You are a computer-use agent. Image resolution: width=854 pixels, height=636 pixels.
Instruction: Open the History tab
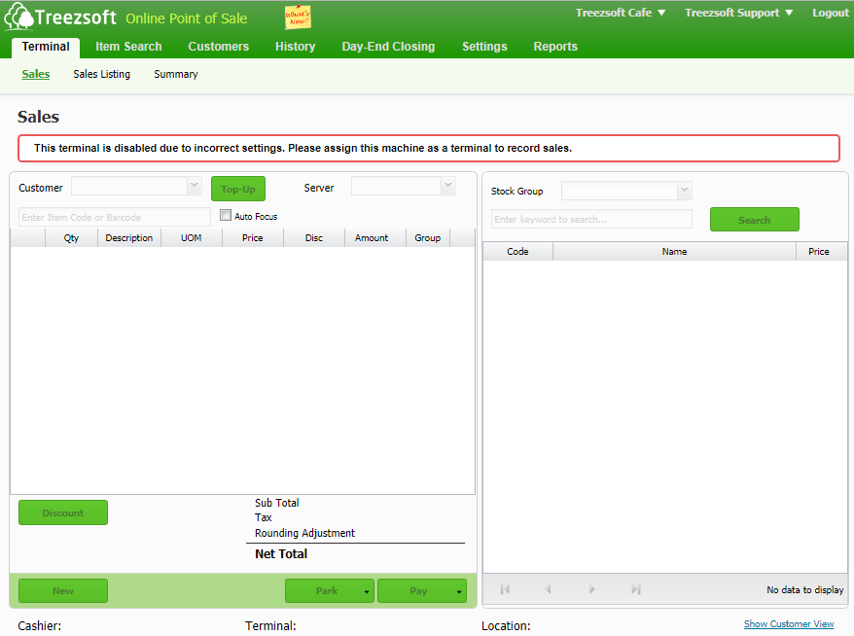295,47
